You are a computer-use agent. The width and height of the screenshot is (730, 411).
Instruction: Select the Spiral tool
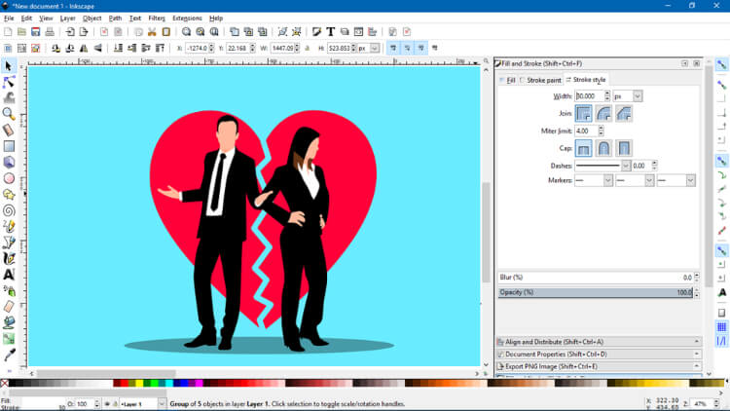[x=9, y=209]
